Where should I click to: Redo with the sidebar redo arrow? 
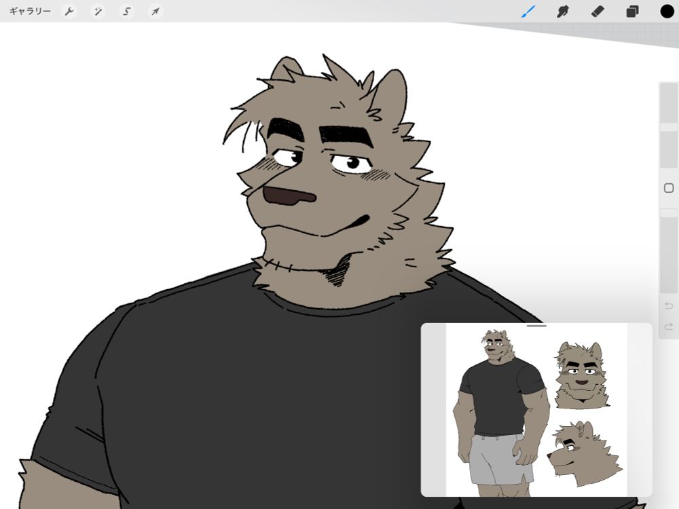(669, 326)
